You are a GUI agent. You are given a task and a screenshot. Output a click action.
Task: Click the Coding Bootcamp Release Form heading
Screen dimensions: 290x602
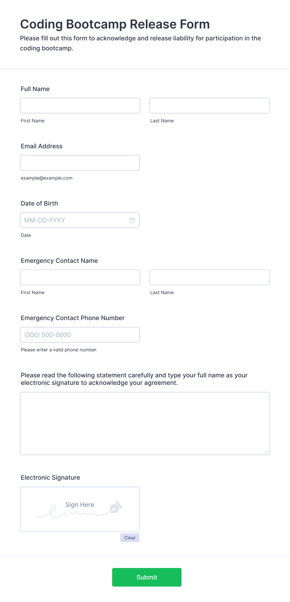[x=115, y=24]
